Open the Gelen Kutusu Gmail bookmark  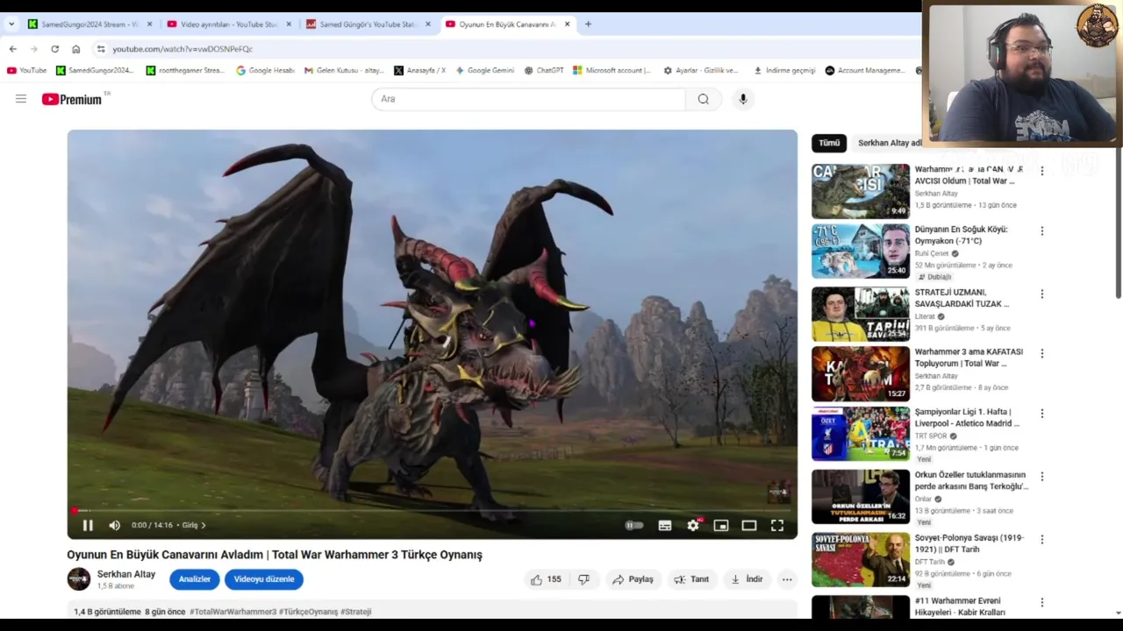click(x=344, y=70)
